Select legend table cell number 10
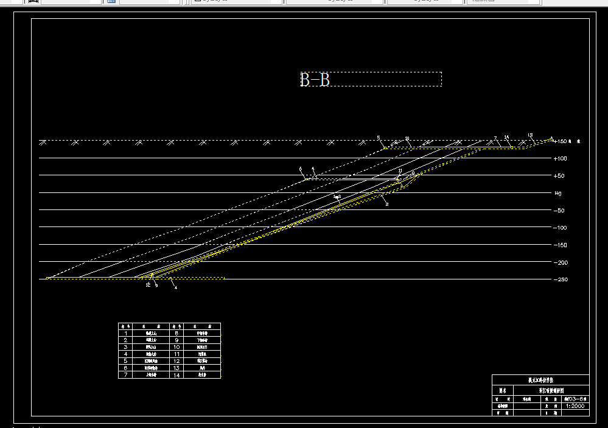This screenshot has width=608, height=428. pyautogui.click(x=176, y=347)
